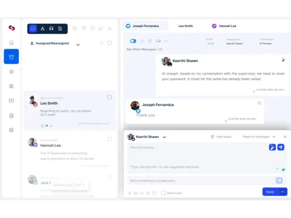
Task: Click the green flag on Leo Smith card
Action: pos(47,126)
